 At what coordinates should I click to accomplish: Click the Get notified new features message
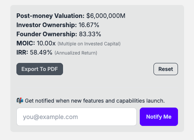tap(95, 101)
